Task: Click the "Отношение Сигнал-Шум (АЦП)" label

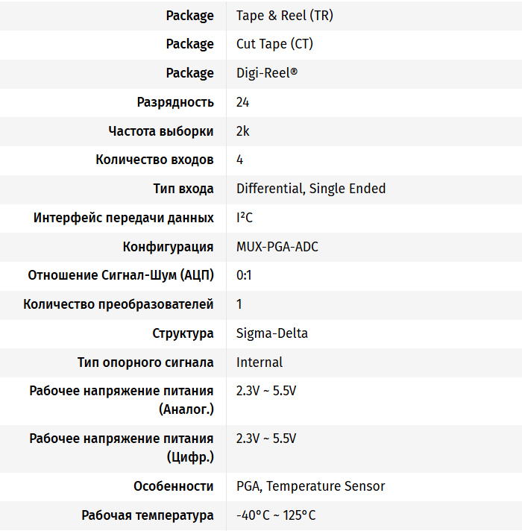Action: pos(121,275)
